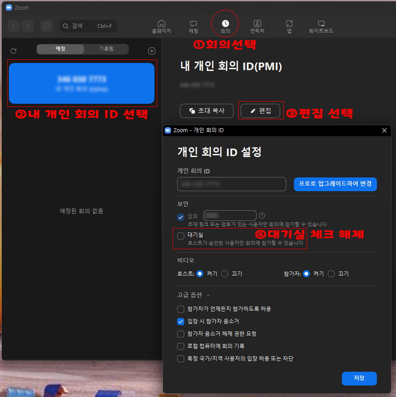Click the 검색 search field
Viewport: 396px width, 397px height.
[x=88, y=26]
